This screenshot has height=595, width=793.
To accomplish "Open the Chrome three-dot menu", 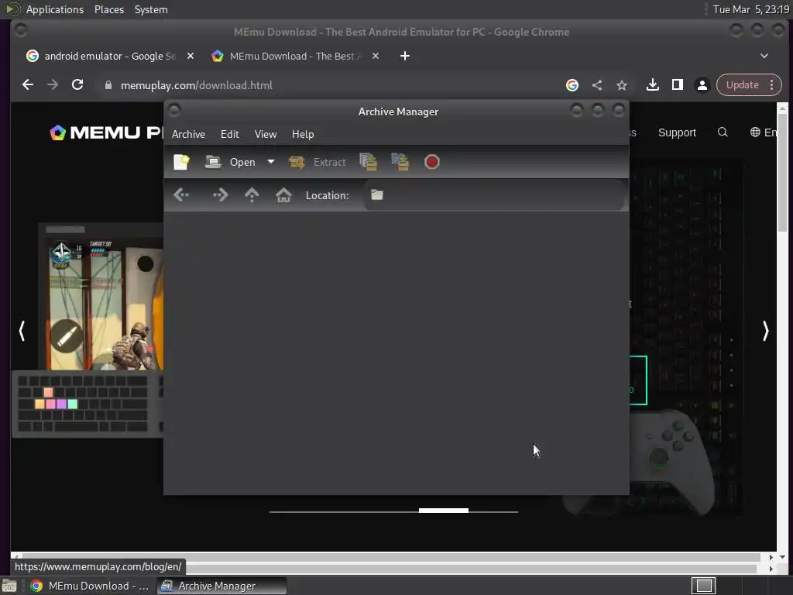I will click(x=772, y=85).
